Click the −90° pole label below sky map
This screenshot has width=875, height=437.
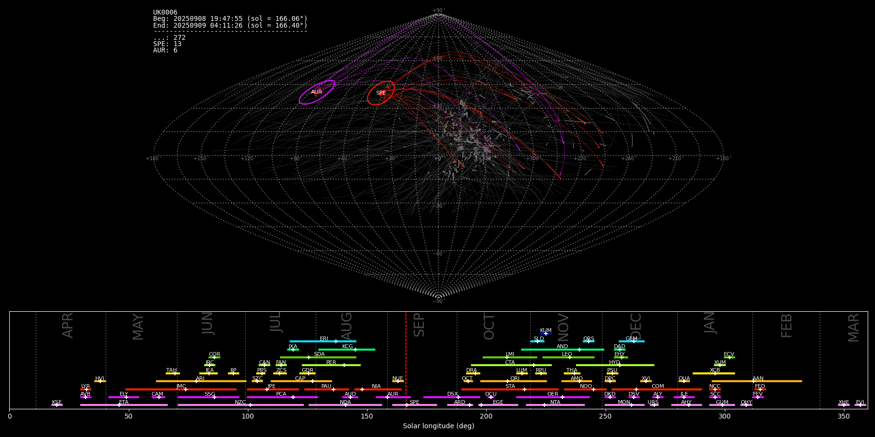[x=438, y=302]
